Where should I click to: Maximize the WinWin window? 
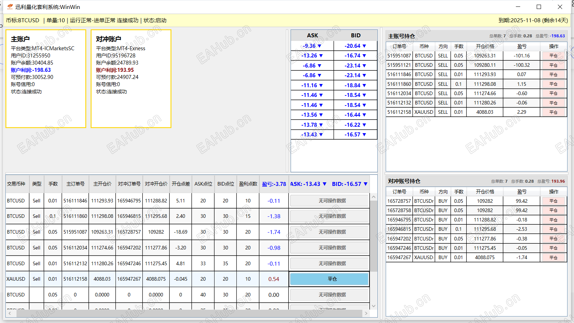(539, 7)
